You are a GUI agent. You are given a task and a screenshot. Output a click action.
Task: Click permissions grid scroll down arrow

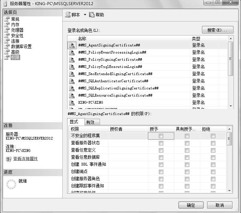point(229,190)
